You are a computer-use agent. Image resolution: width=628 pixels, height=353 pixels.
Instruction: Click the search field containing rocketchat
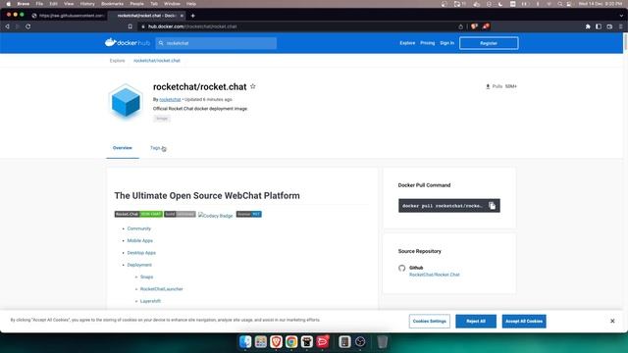click(x=216, y=43)
